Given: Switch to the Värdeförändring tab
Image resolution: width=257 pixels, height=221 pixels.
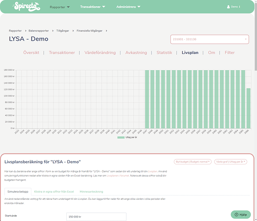Looking at the screenshot, I should [100, 53].
